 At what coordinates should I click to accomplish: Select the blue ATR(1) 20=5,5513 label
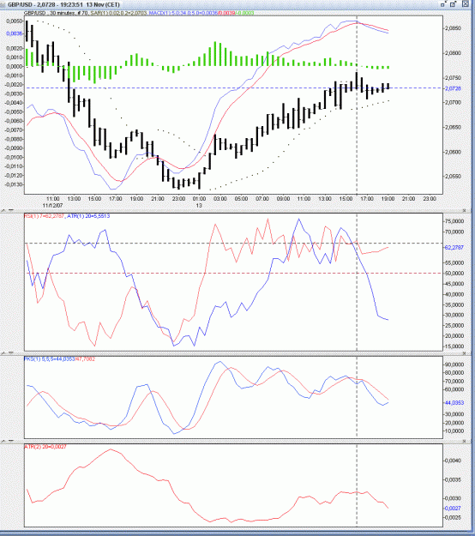88,216
